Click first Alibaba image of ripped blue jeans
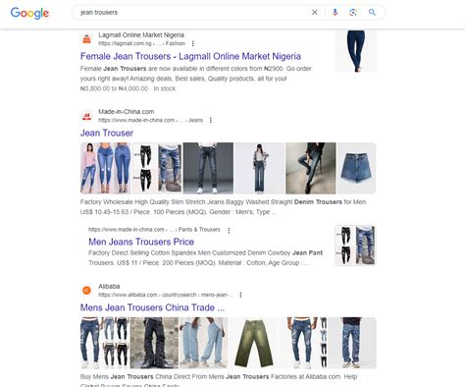Screen dimensions: 465x387 point(105,343)
